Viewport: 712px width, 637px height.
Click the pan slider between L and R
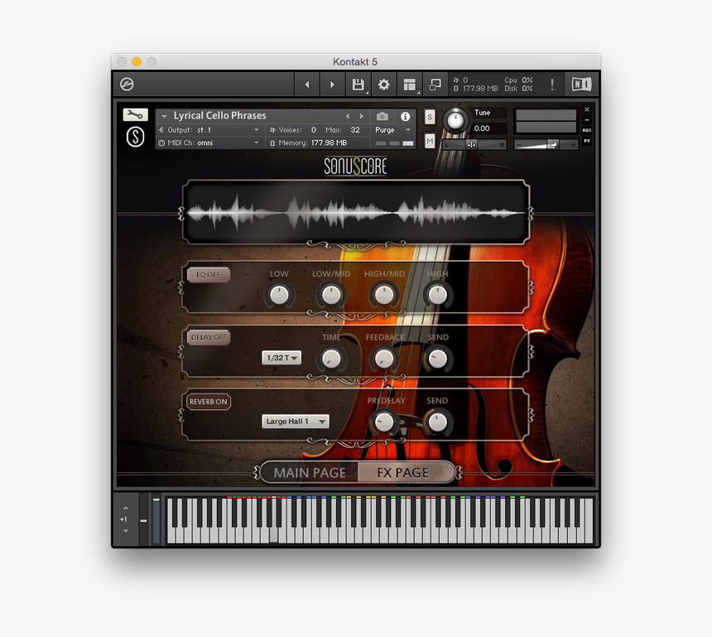coord(474,144)
